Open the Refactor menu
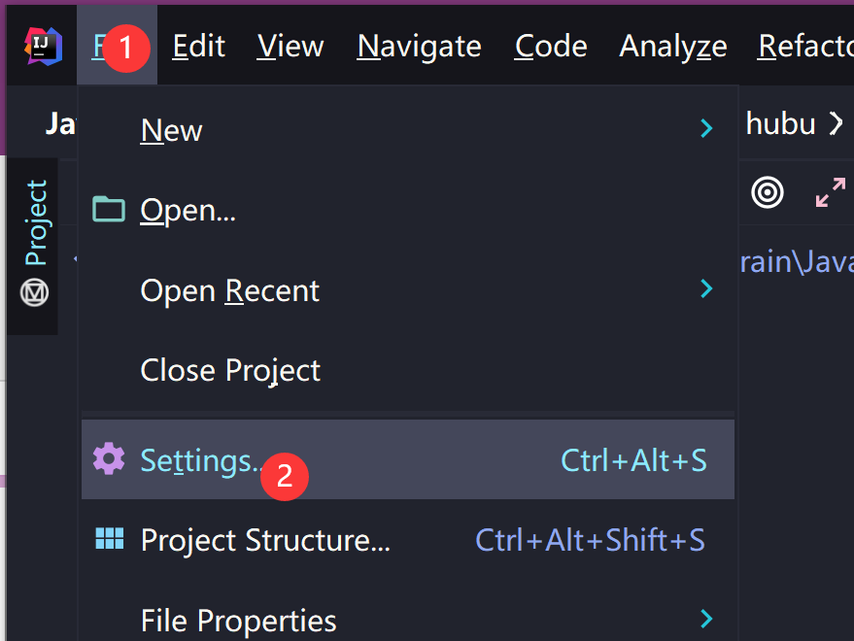 pyautogui.click(x=805, y=47)
